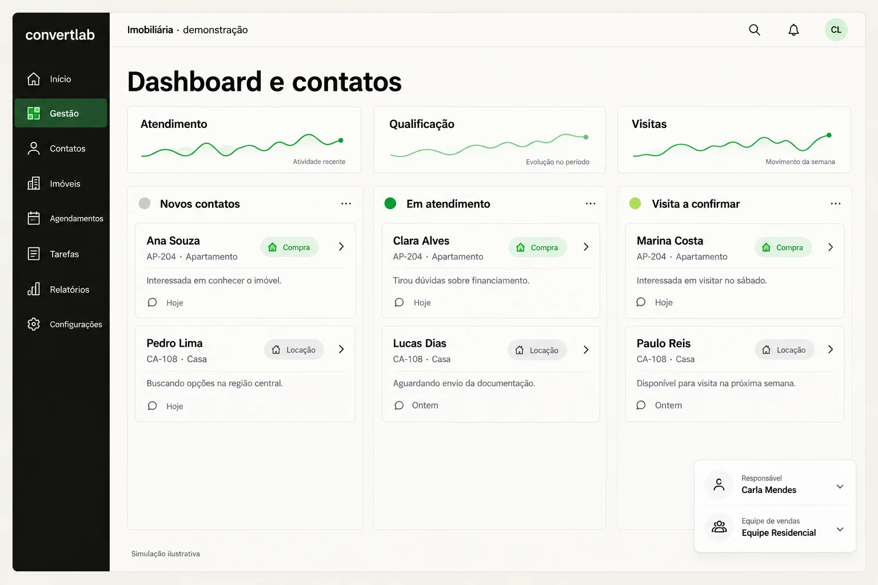This screenshot has height=585, width=878.
Task: Open Novos contatos column options menu
Action: coord(346,203)
